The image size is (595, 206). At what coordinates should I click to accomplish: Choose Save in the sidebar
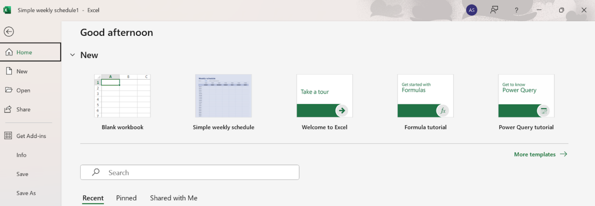(30, 174)
